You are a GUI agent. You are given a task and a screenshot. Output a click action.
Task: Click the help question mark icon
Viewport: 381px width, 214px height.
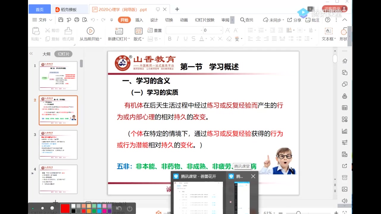(328, 20)
